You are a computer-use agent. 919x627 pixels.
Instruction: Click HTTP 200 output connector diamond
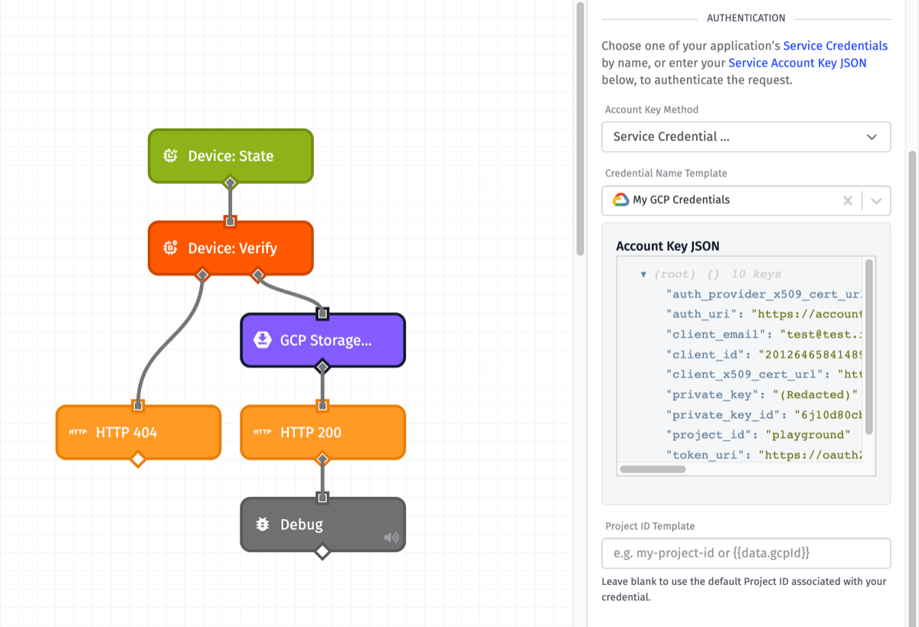pyautogui.click(x=322, y=459)
